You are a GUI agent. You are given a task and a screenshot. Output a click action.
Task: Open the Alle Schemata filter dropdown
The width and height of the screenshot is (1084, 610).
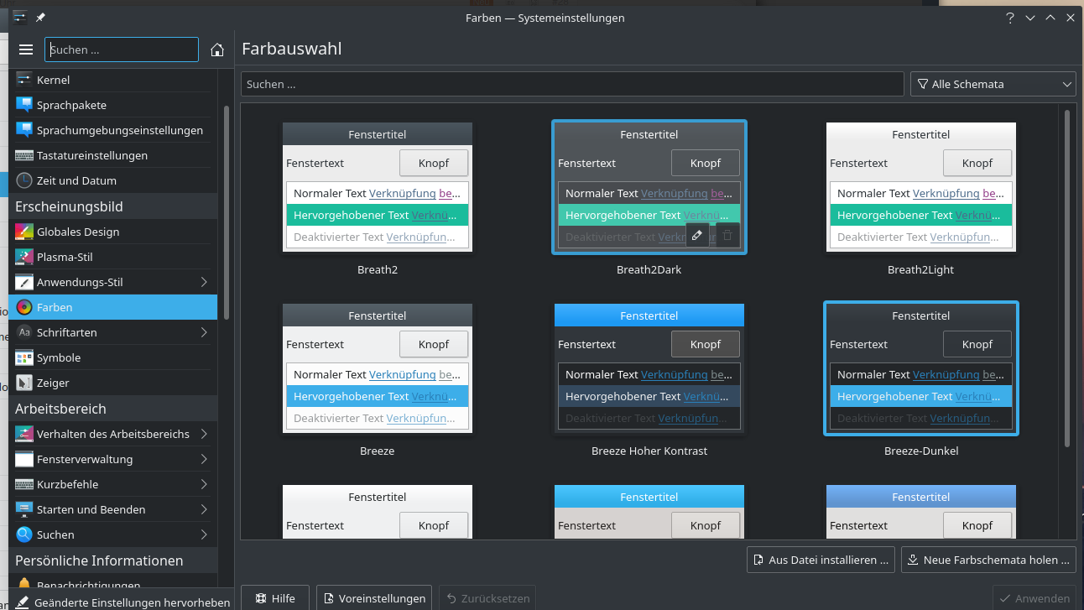pyautogui.click(x=993, y=84)
